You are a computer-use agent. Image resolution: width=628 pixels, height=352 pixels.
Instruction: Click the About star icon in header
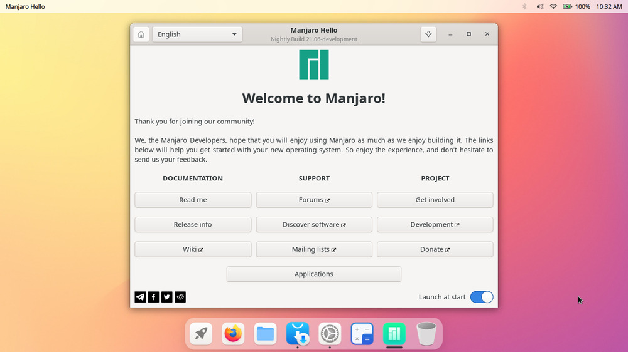[428, 34]
